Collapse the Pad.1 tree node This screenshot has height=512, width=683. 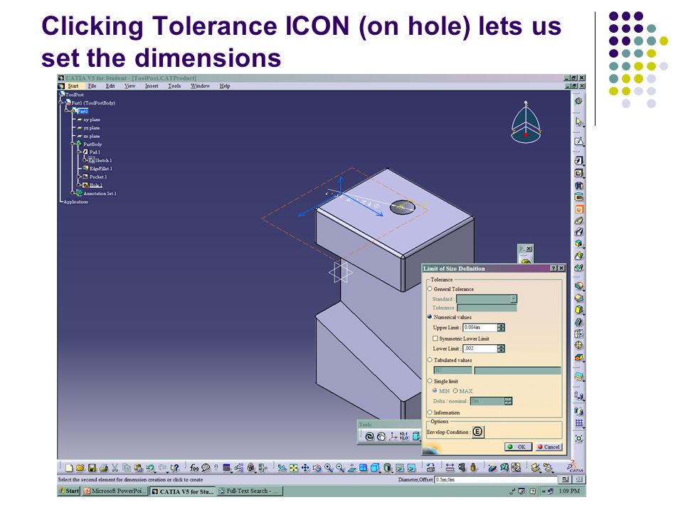pyautogui.click(x=79, y=152)
